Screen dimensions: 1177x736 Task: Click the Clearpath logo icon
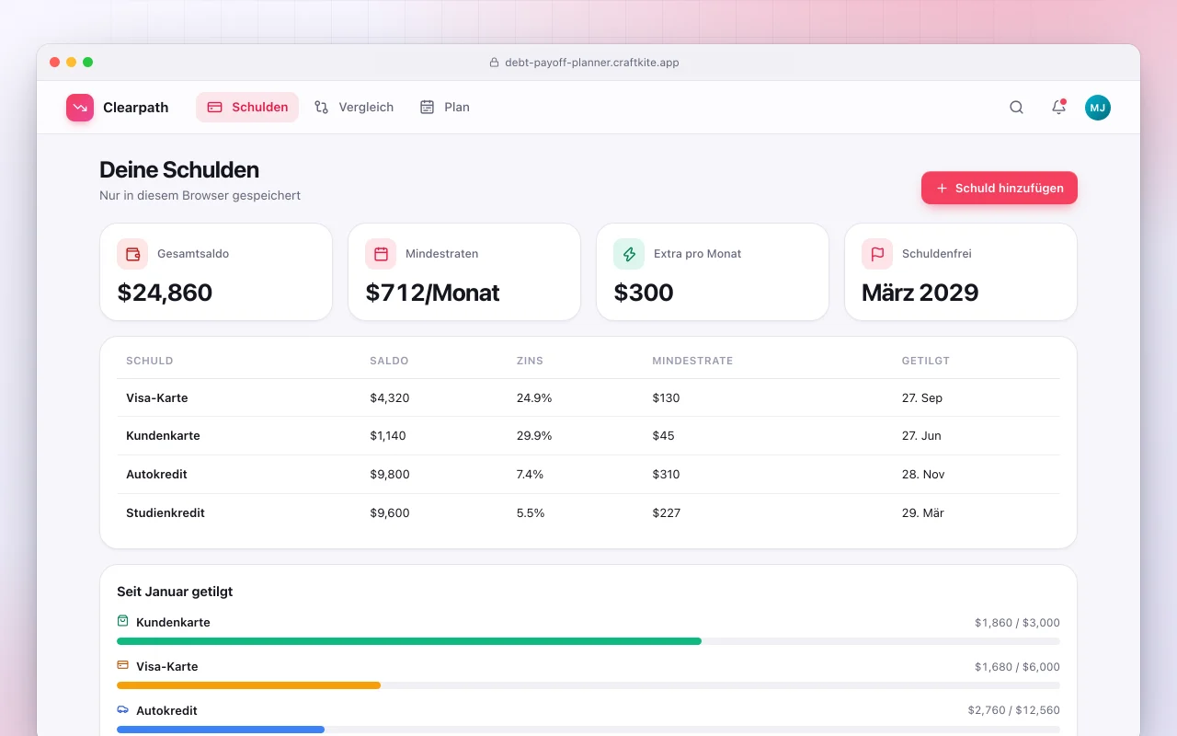coord(80,108)
